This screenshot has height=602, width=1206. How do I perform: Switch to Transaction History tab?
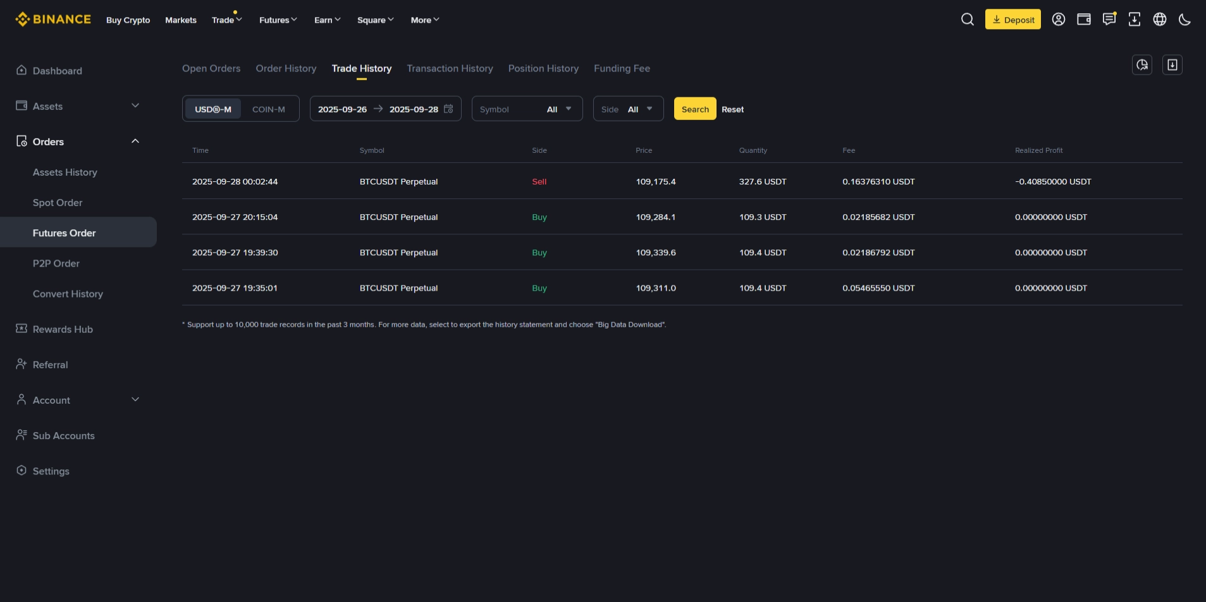(x=450, y=68)
